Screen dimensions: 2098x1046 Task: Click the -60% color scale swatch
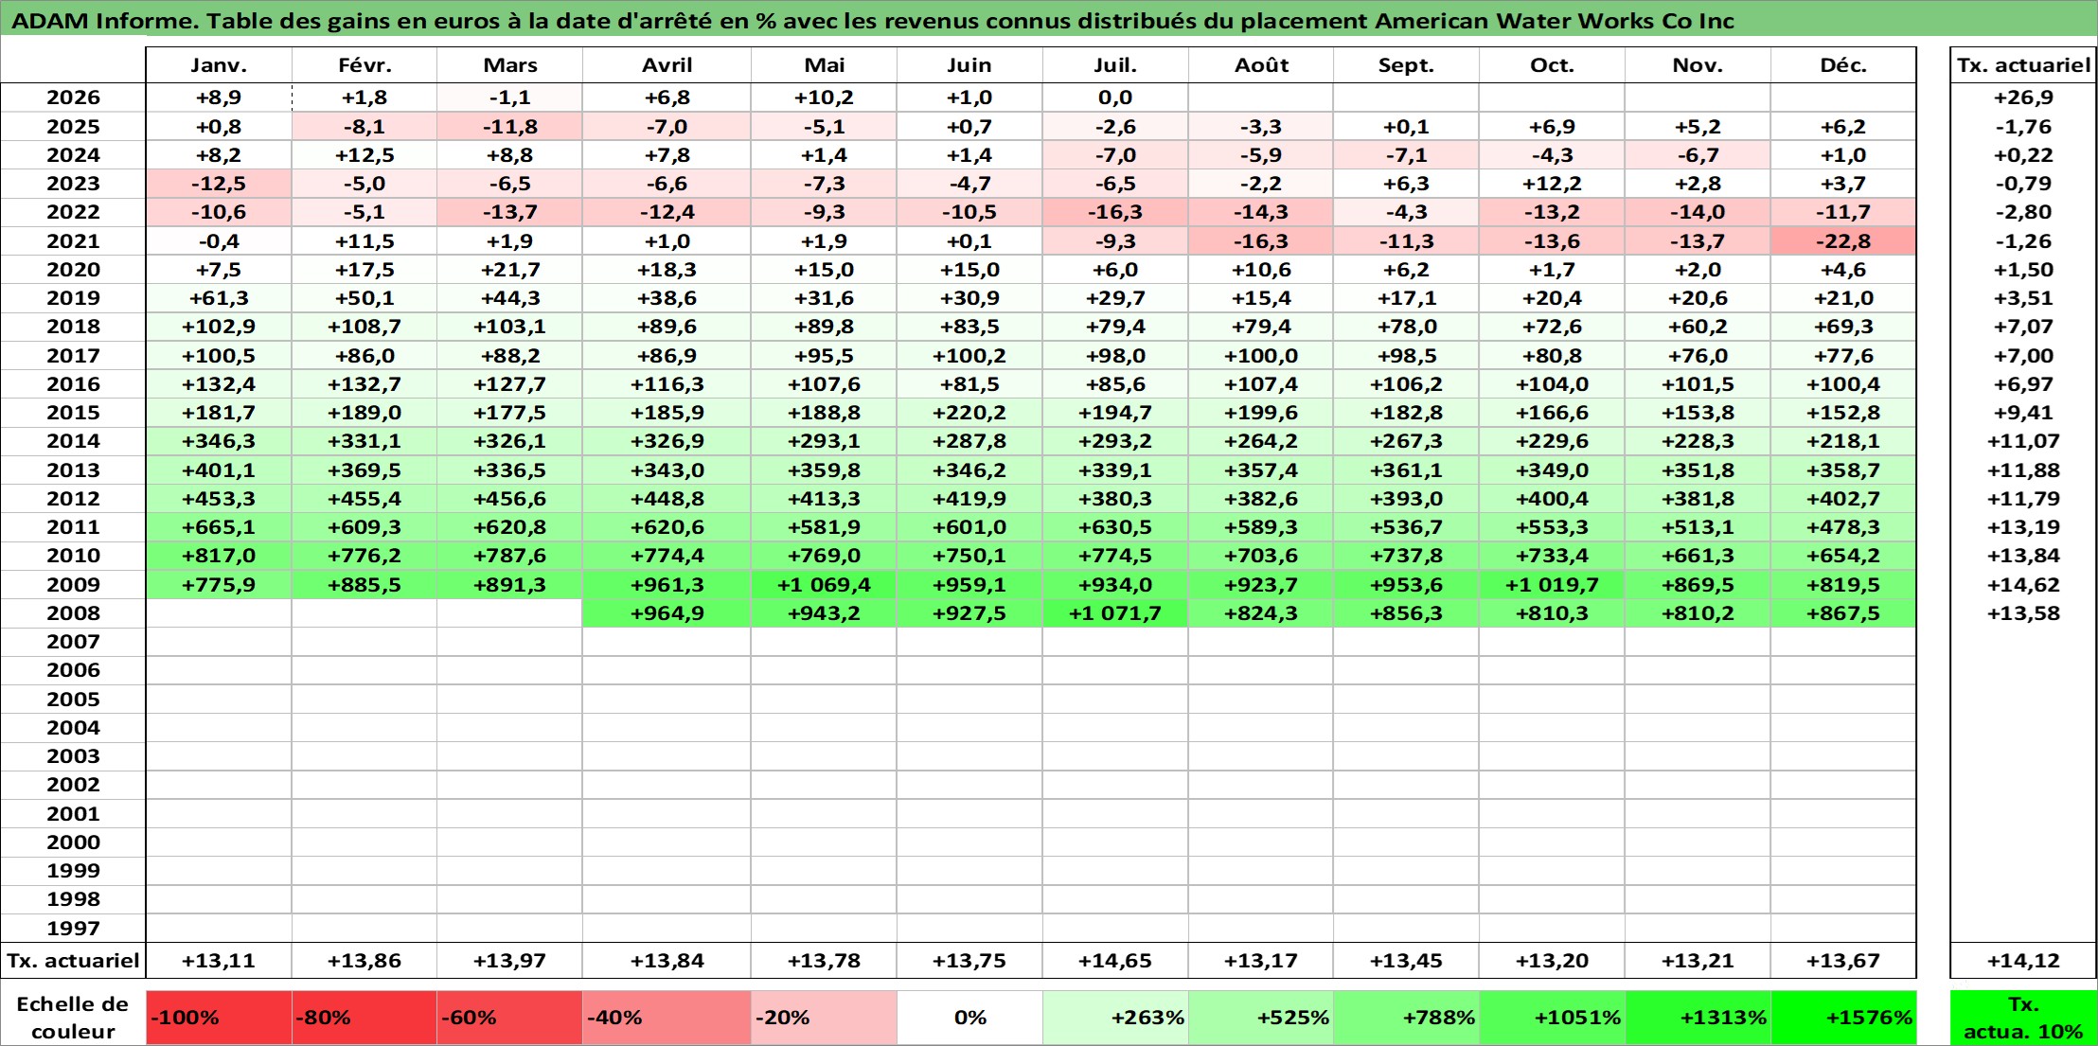509,1018
